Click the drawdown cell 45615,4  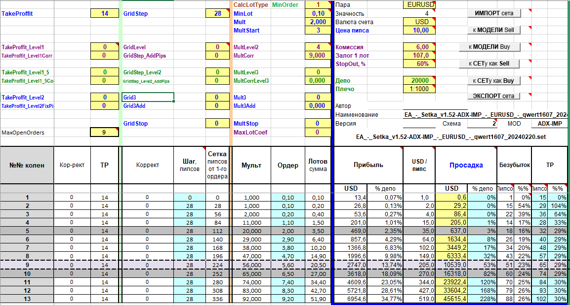(x=451, y=299)
